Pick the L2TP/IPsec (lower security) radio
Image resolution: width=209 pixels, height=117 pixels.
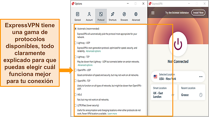(76, 105)
